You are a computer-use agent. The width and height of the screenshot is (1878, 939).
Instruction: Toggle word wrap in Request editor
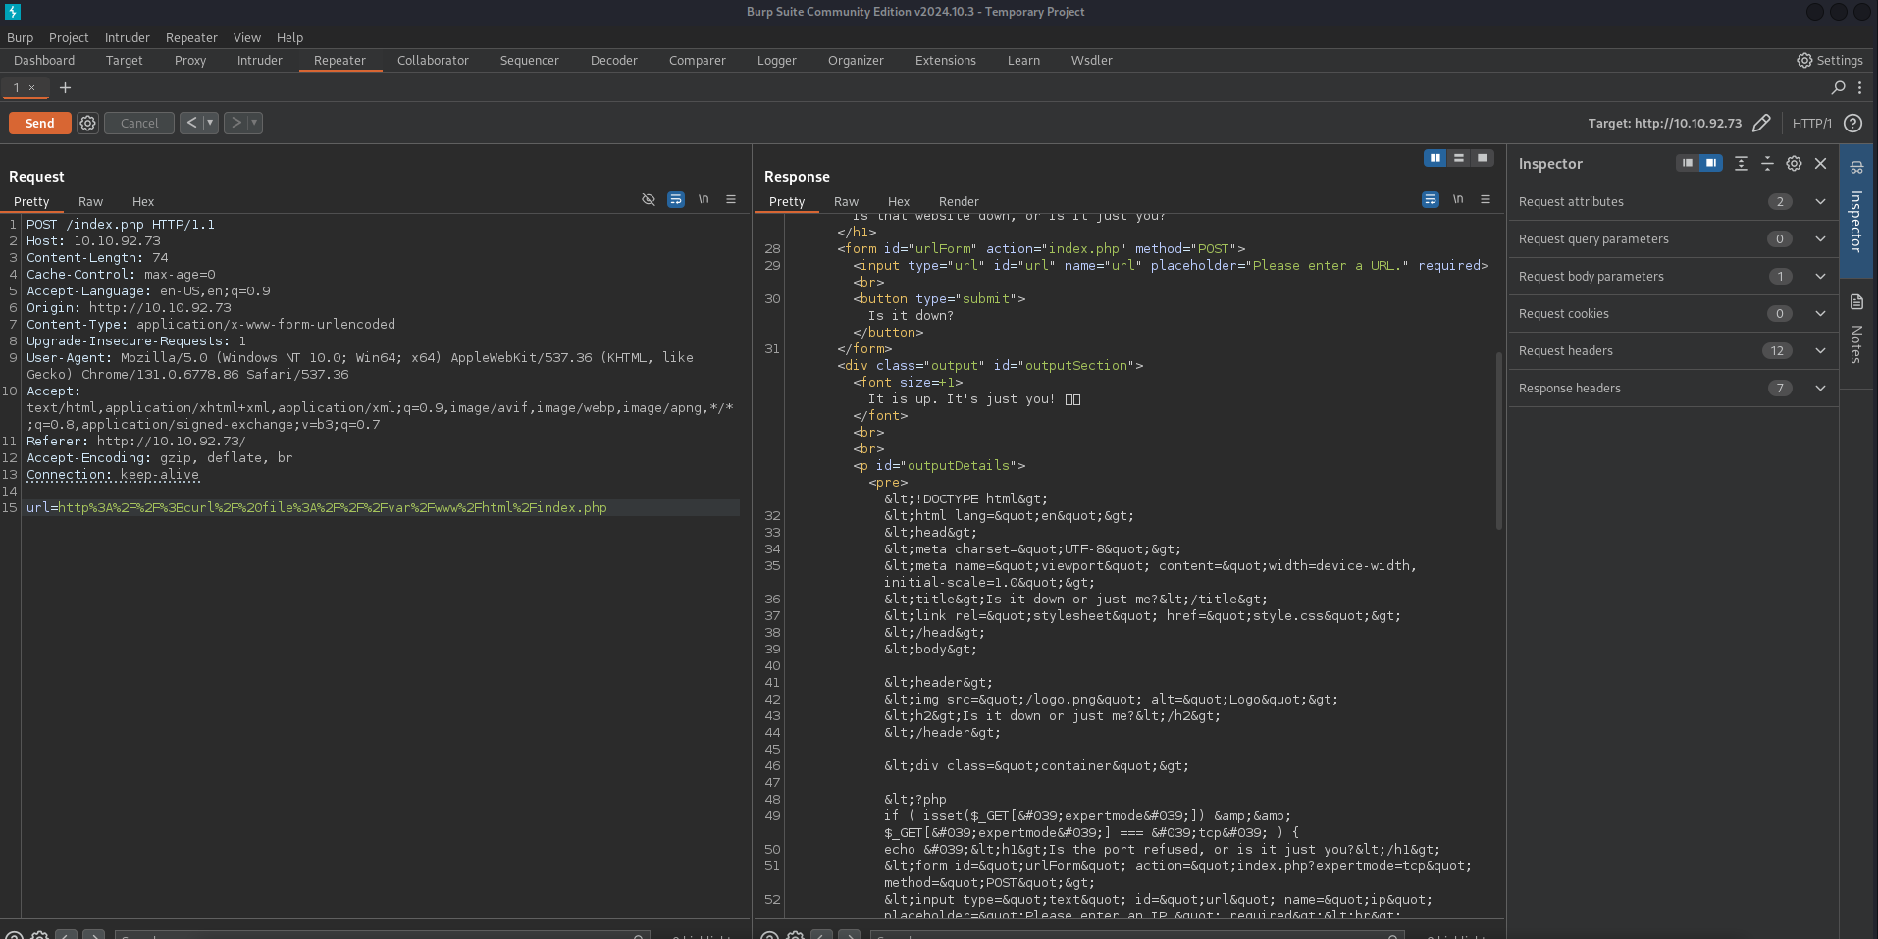pos(676,199)
